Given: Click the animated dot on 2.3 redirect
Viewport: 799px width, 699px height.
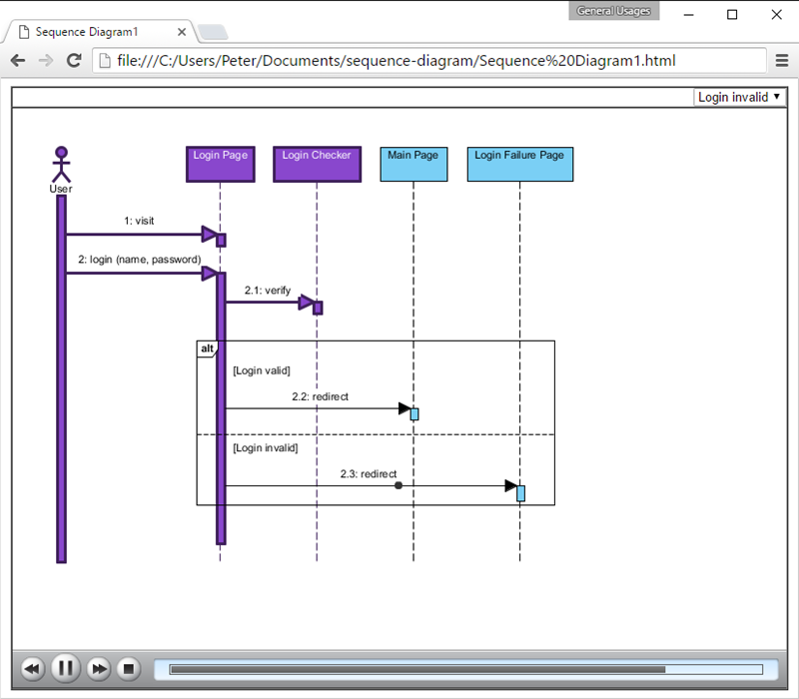Looking at the screenshot, I should 399,485.
